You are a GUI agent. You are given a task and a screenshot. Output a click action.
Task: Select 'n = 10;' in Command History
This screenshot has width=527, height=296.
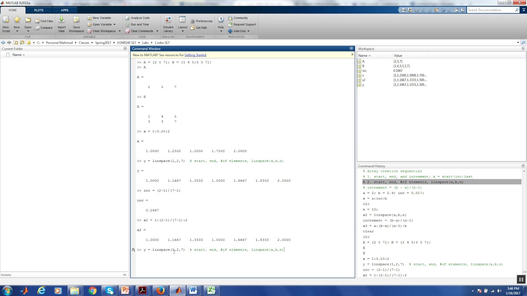point(370,209)
